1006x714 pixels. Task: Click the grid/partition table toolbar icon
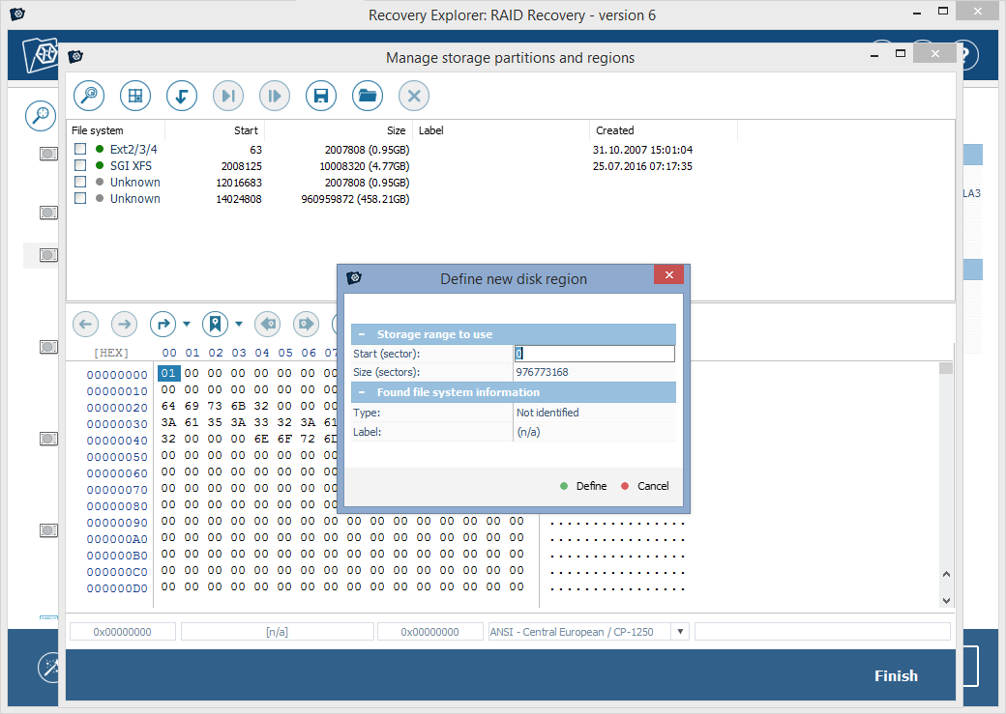(135, 97)
